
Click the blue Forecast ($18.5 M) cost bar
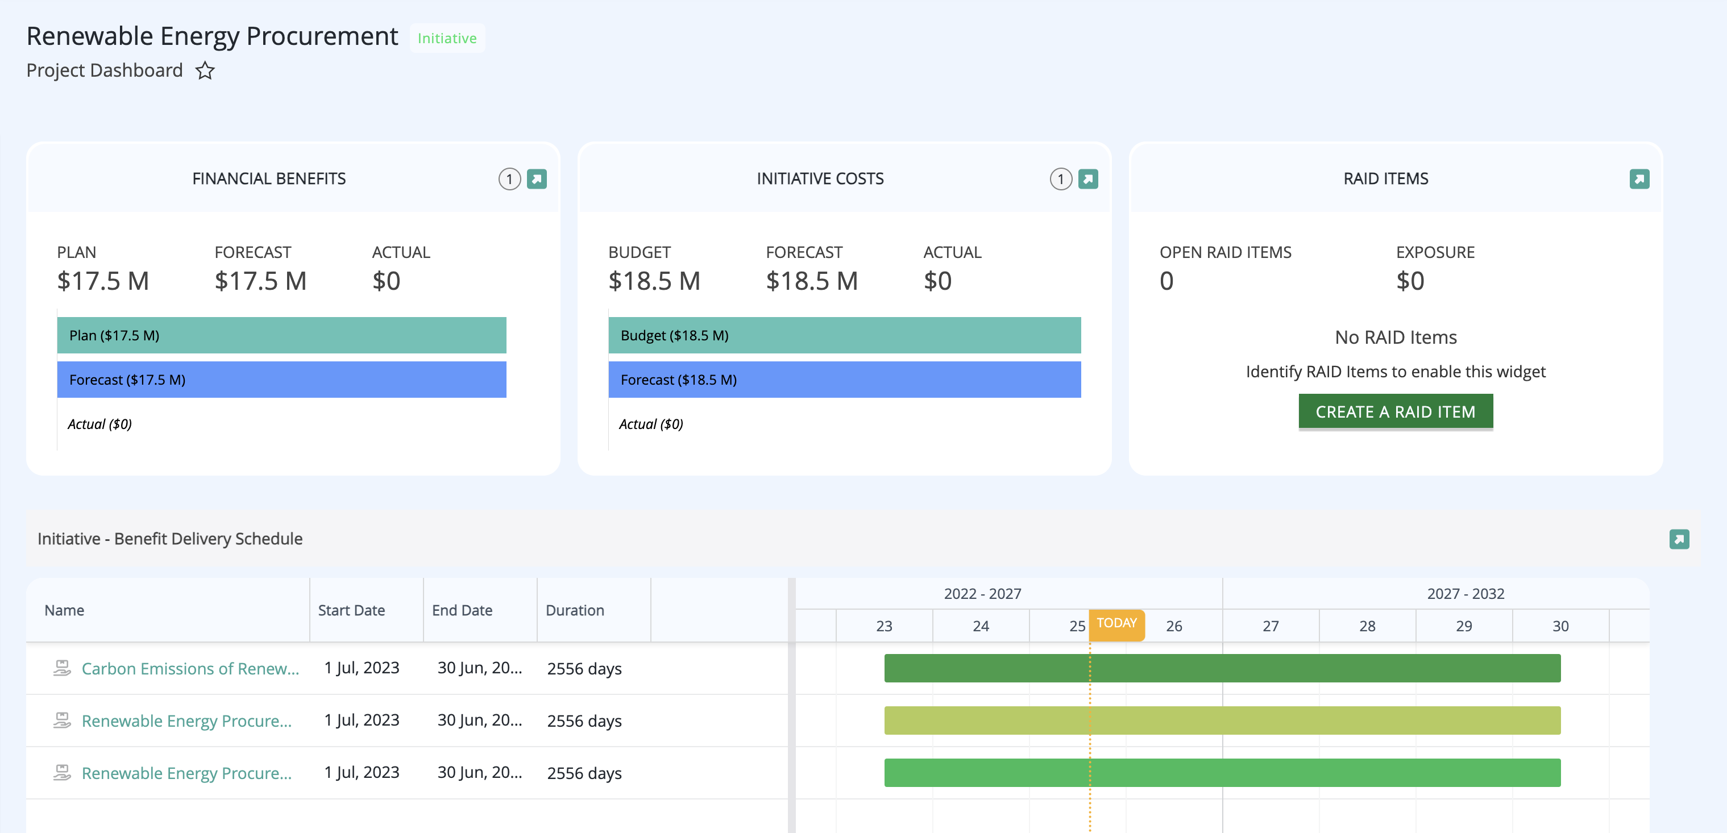(x=844, y=380)
